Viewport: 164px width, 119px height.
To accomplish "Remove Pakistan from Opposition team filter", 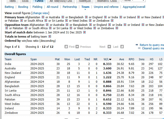I will [26, 28].
